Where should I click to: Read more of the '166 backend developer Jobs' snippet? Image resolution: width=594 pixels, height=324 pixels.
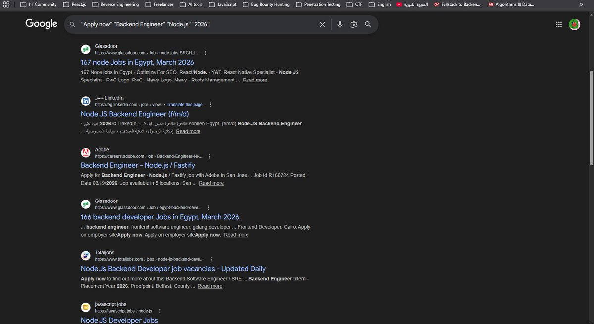click(x=236, y=235)
